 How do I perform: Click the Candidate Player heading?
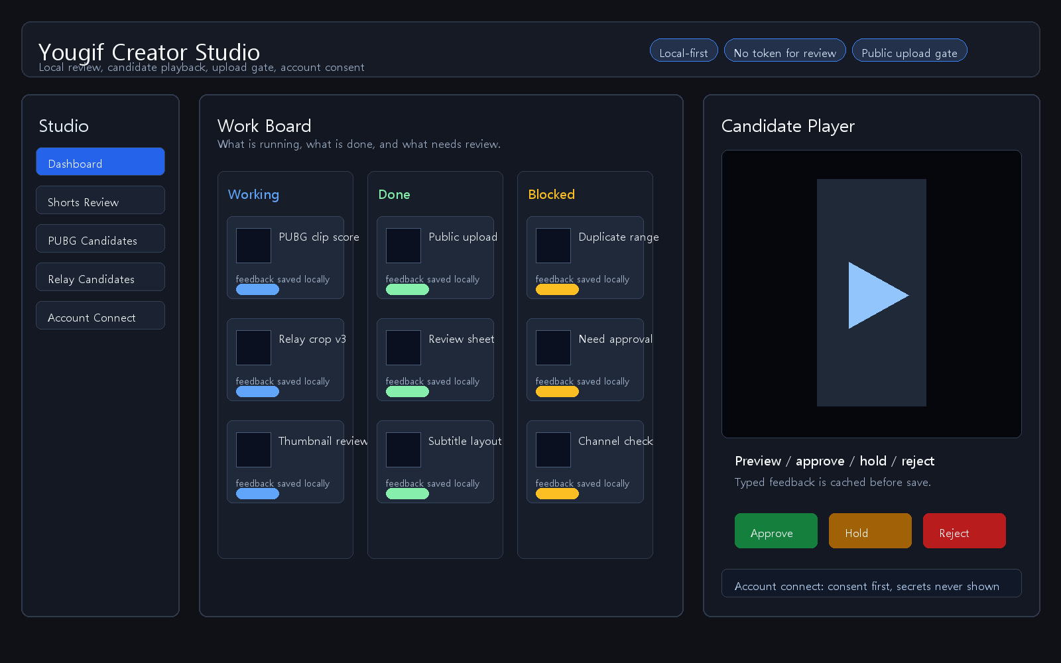coord(788,126)
